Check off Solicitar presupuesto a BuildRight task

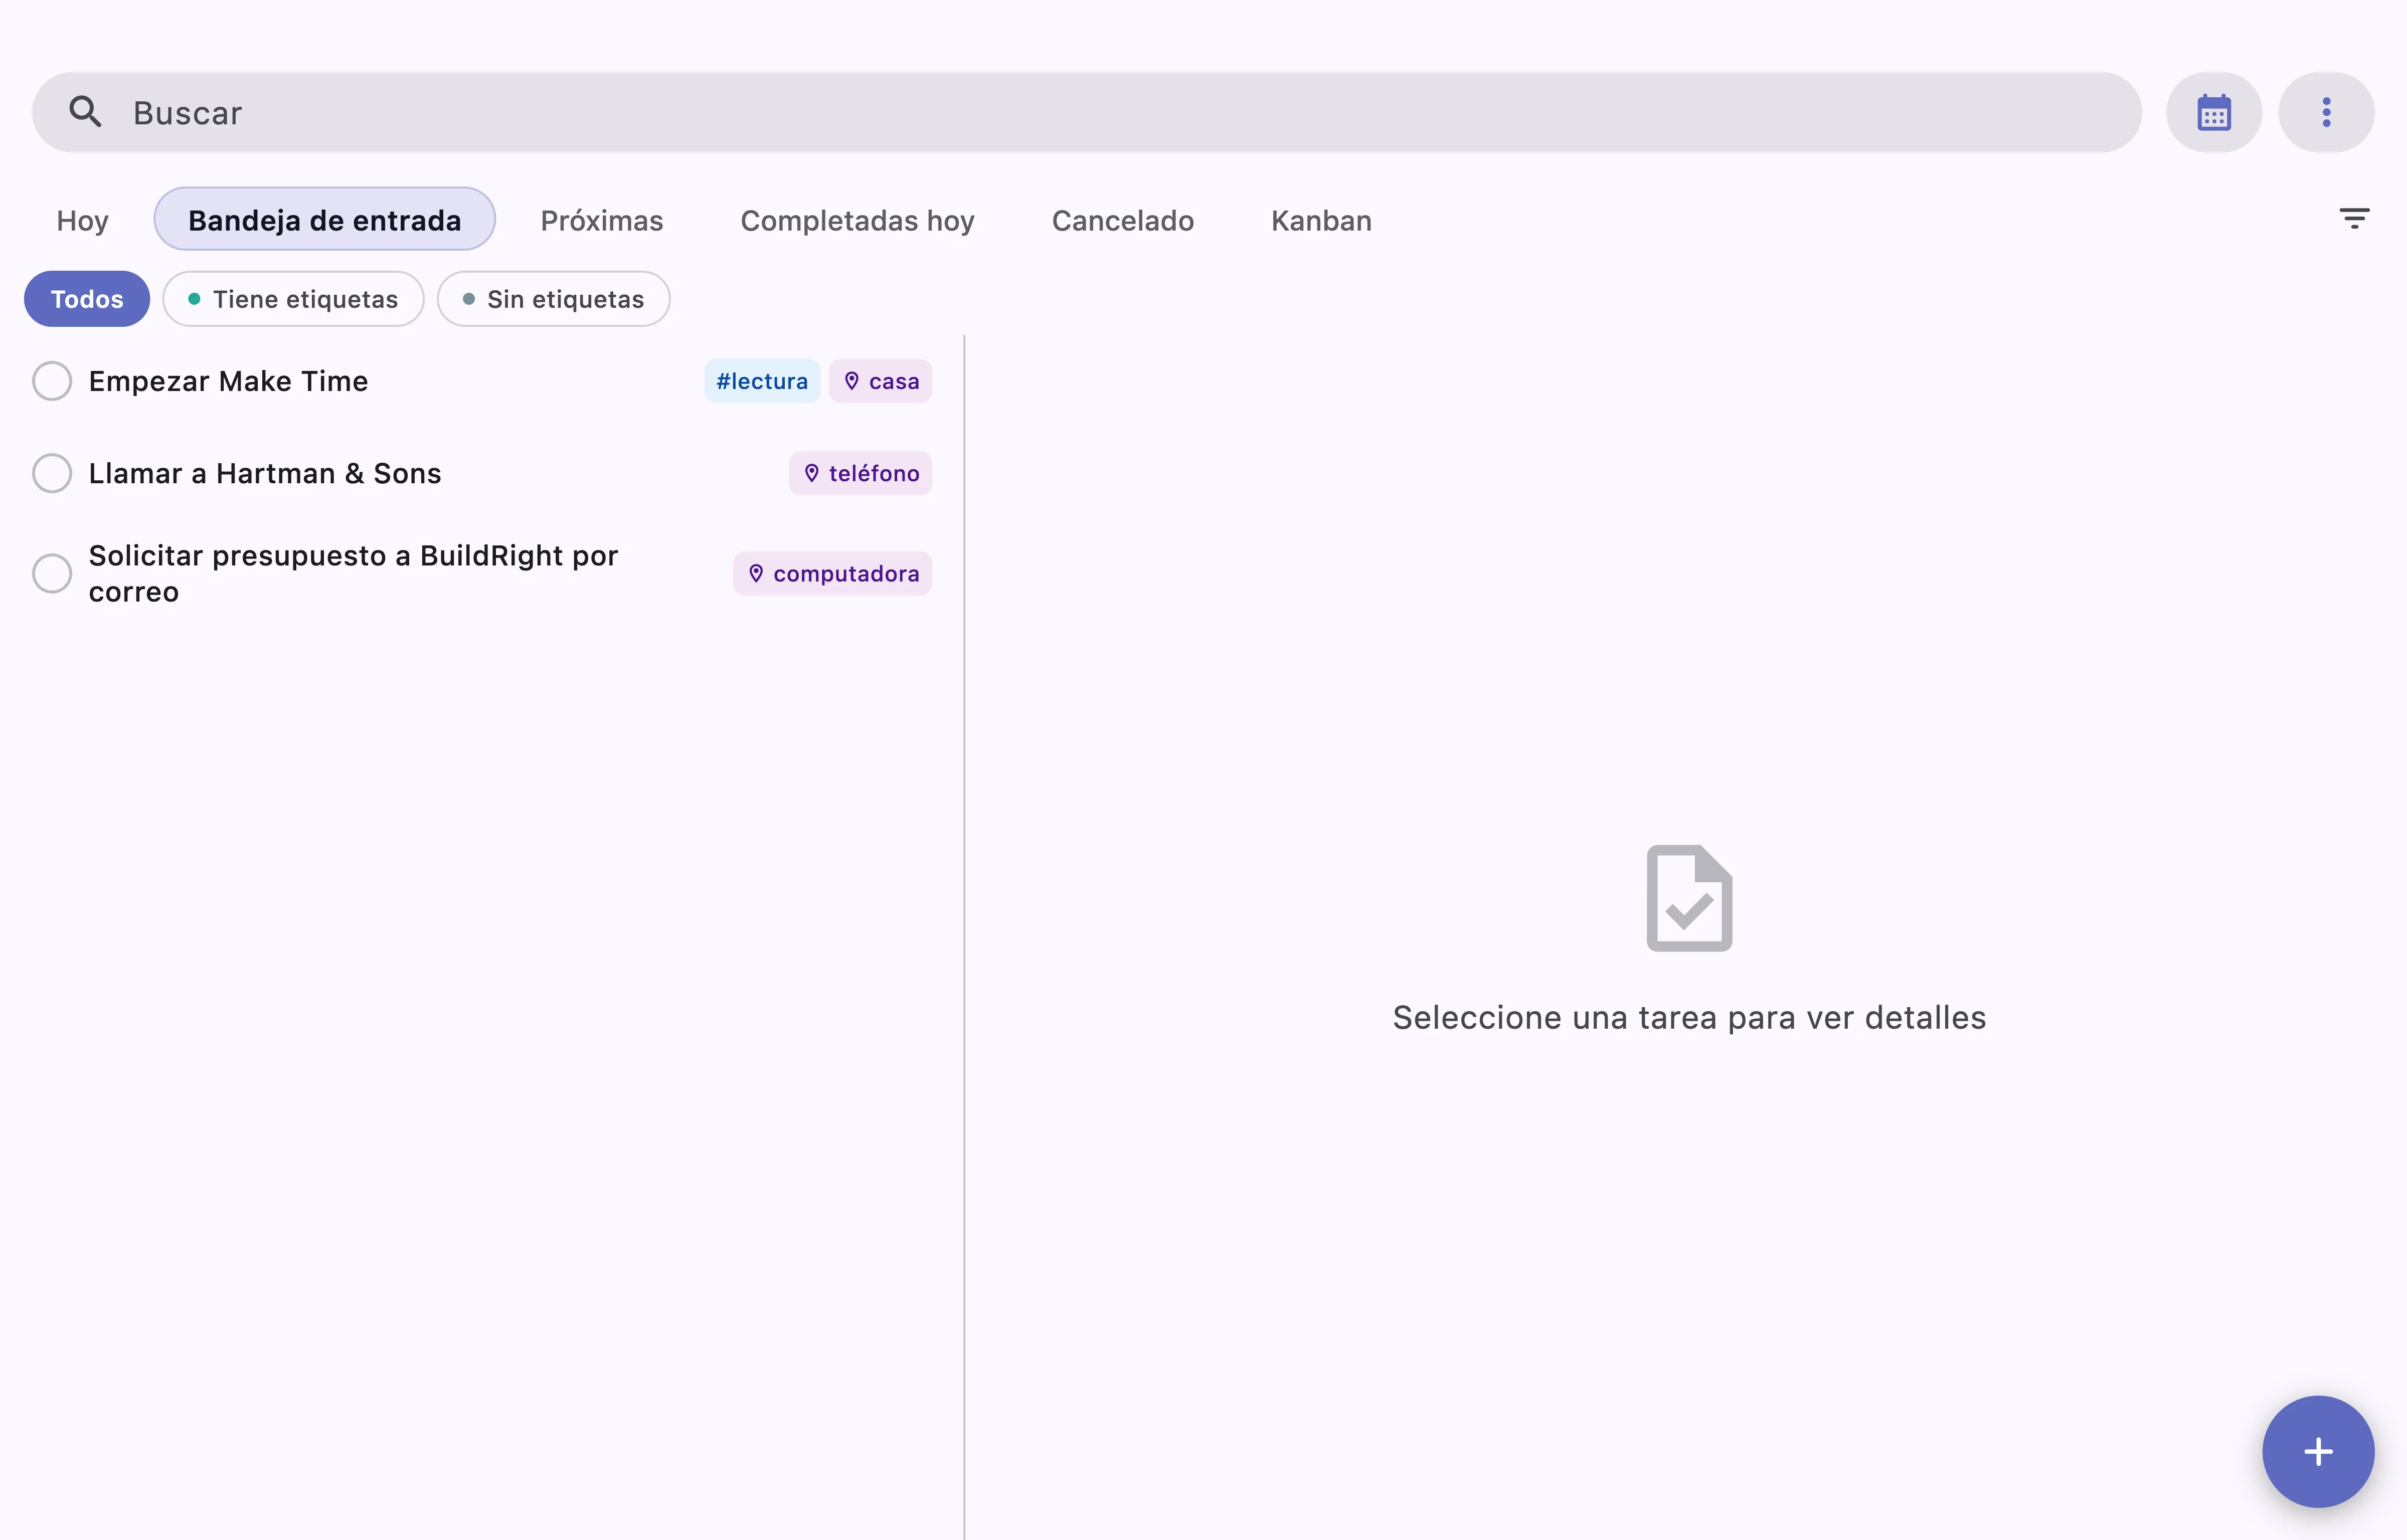click(x=52, y=574)
